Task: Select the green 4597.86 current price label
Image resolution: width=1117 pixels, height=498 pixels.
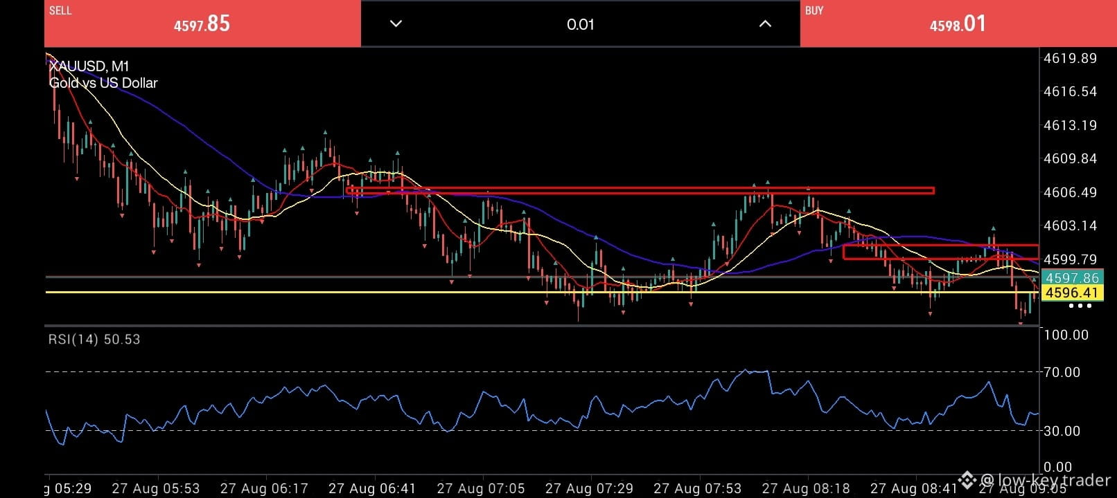Action: point(1072,277)
